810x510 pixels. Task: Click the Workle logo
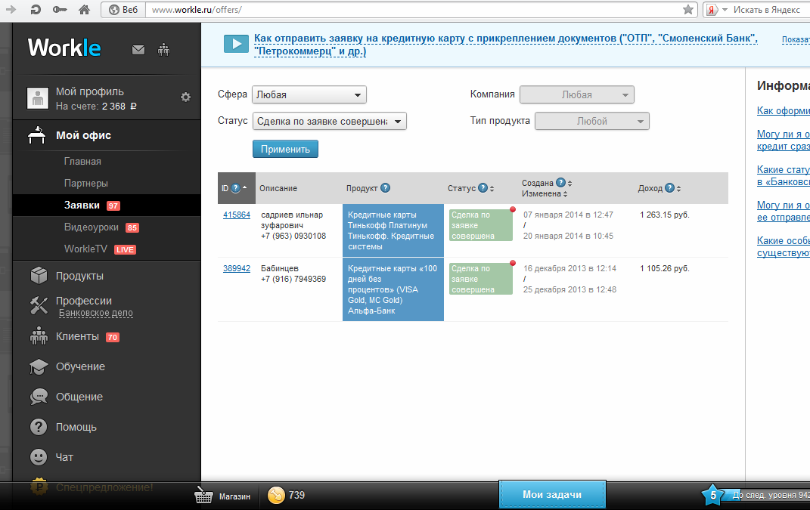coord(64,48)
